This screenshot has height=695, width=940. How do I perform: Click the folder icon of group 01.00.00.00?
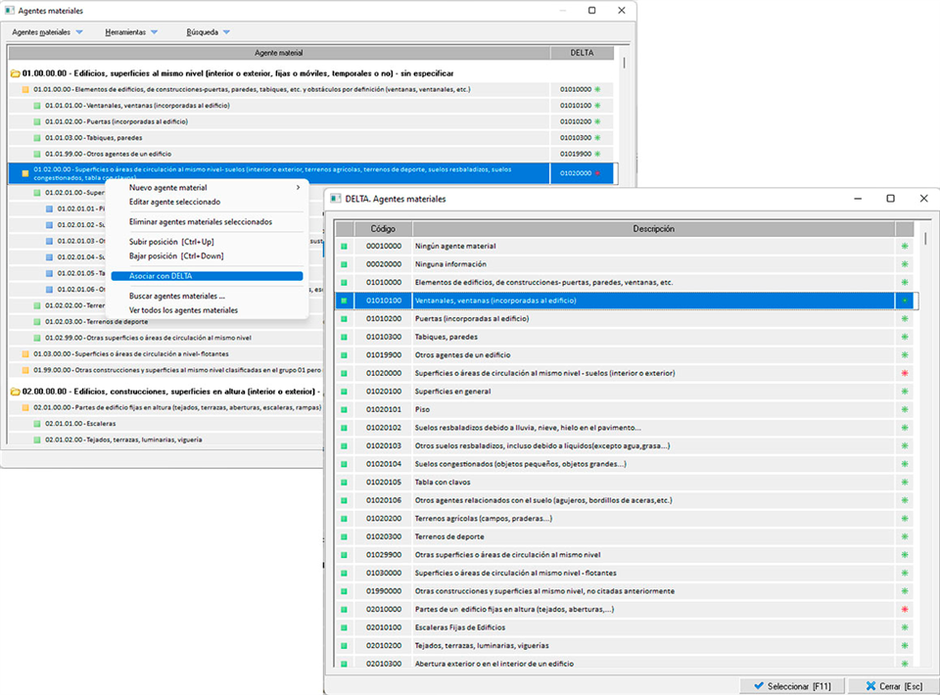pos(15,73)
